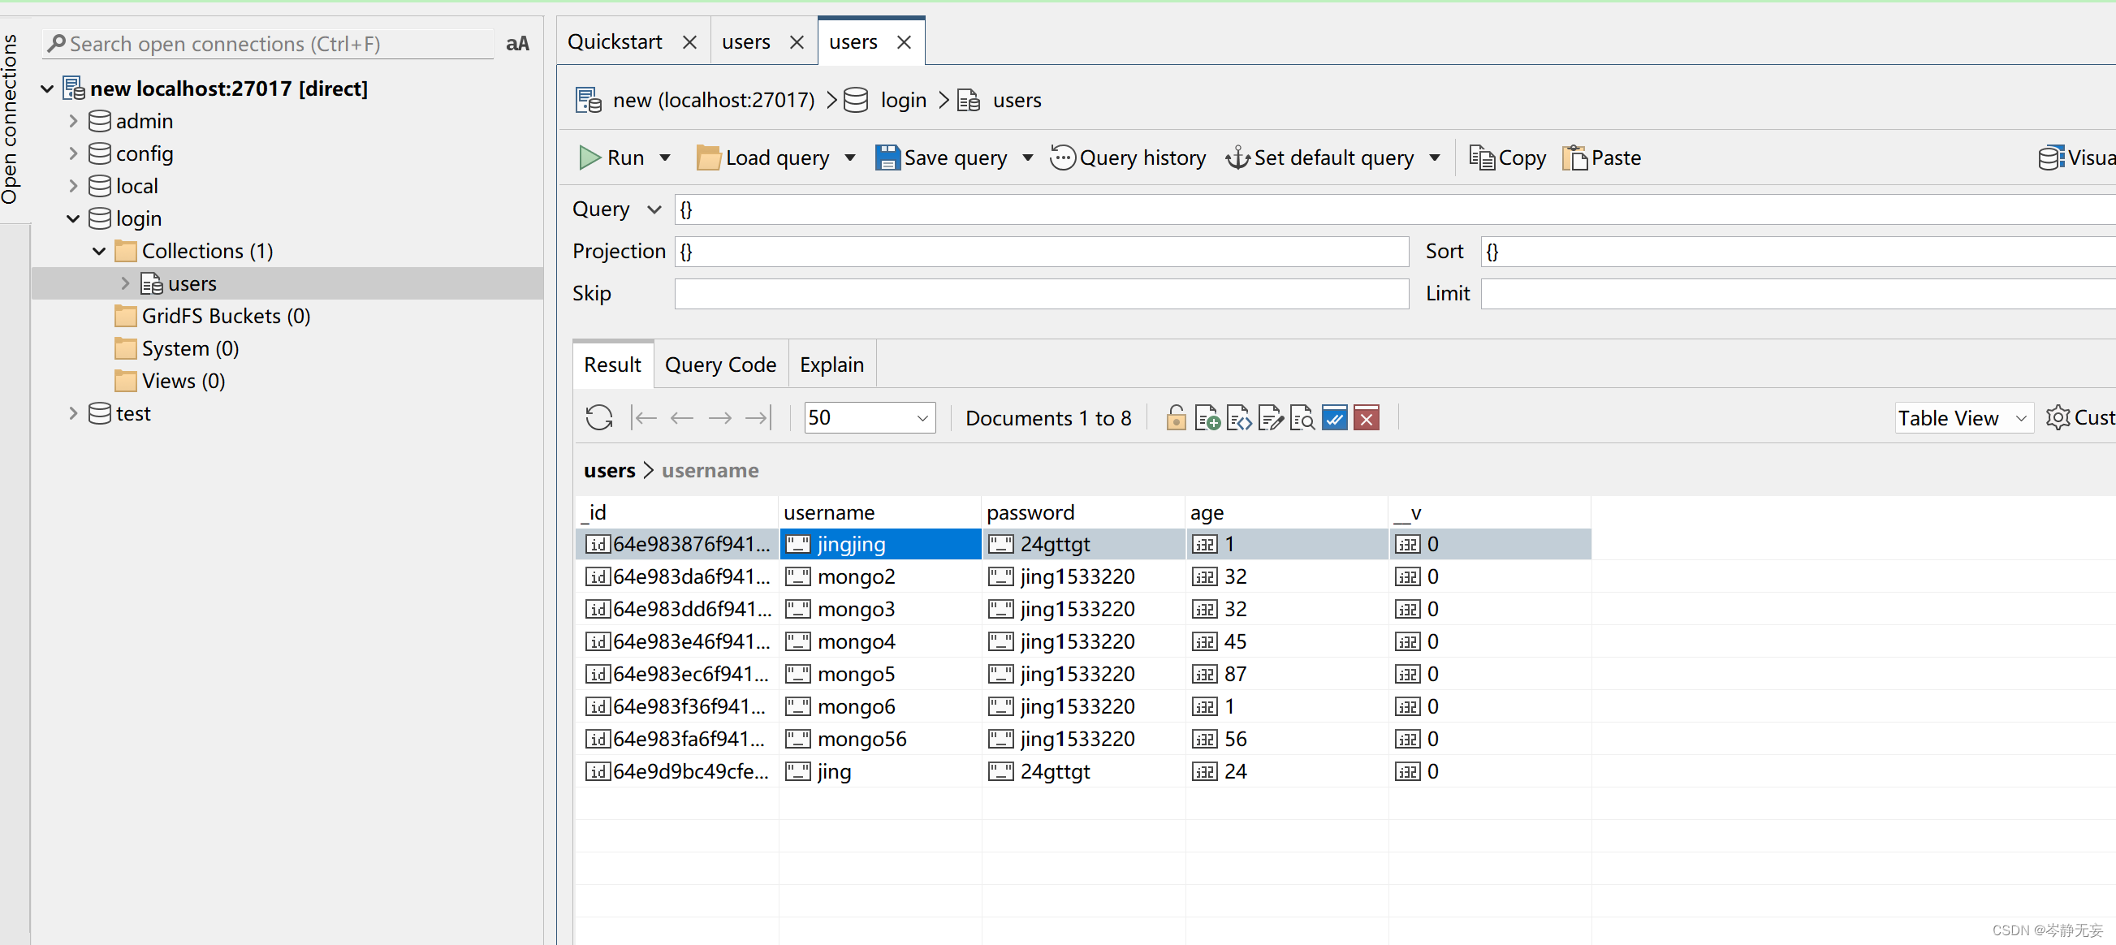Click the red X delete document icon

1366,418
